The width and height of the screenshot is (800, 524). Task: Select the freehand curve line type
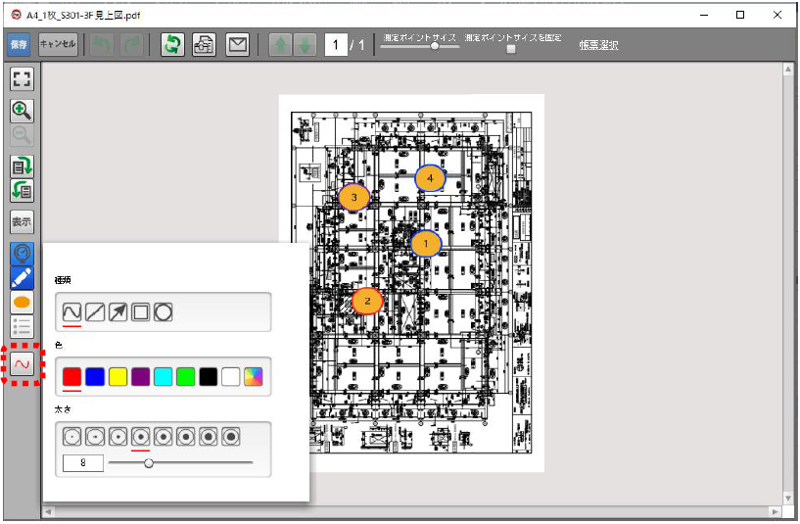(x=71, y=312)
